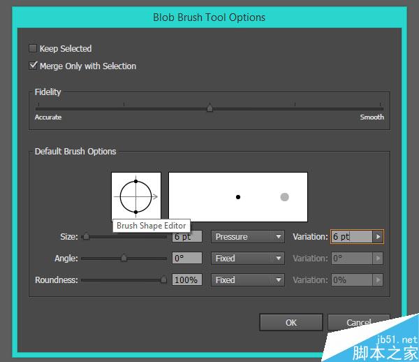Screen dimensions: 419x362
Task: Open the Angle Fixed dropdown
Action: click(248, 259)
